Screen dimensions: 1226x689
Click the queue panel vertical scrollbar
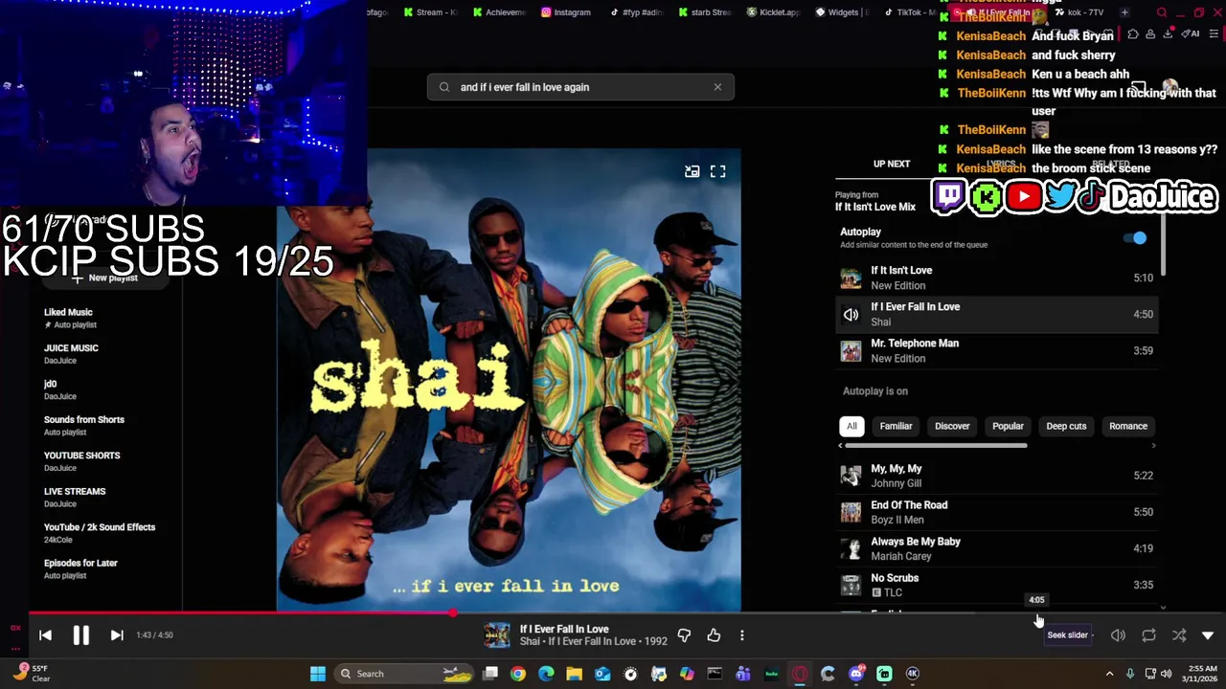1163,244
